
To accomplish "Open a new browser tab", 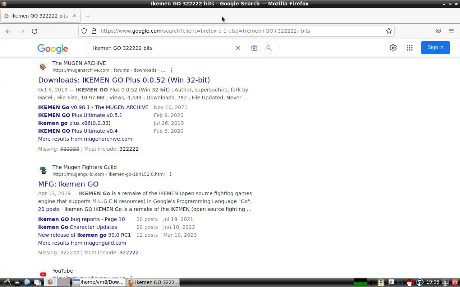I will tap(88, 16).
